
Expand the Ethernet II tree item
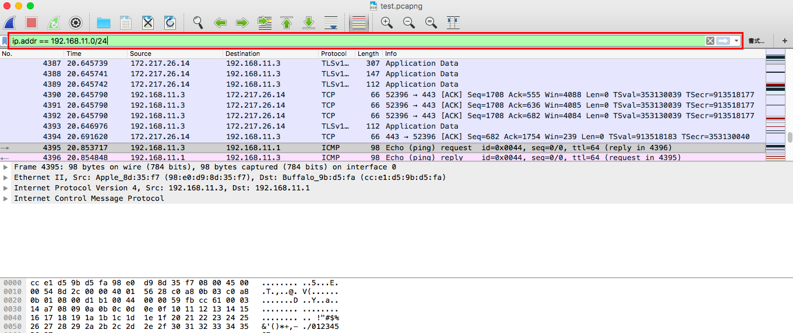pos(6,178)
